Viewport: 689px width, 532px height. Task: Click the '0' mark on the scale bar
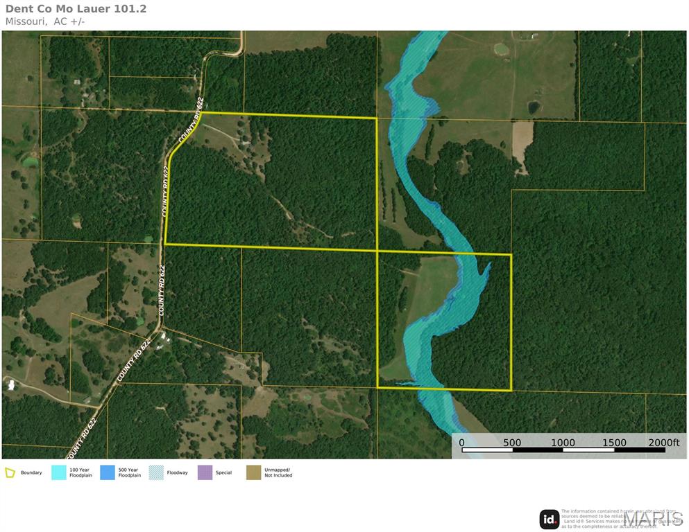pyautogui.click(x=462, y=443)
